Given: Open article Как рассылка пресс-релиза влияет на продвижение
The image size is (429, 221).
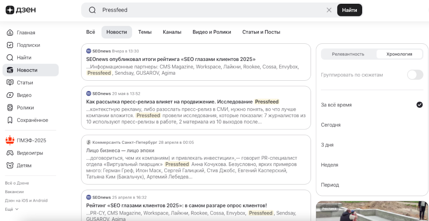Looking at the screenshot, I should [182, 102].
